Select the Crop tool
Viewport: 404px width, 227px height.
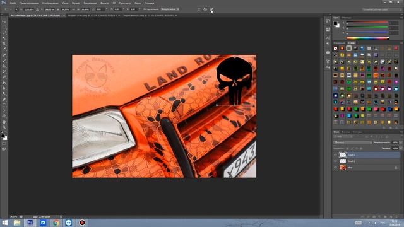click(x=4, y=44)
